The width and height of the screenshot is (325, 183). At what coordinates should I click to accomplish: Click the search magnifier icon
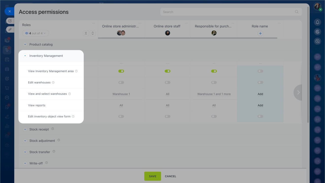coord(297,12)
